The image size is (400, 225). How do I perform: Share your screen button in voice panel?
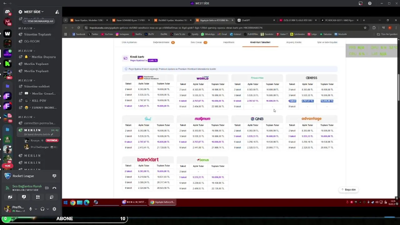click(24, 197)
